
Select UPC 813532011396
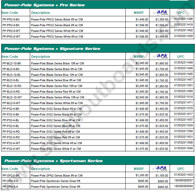(x=184, y=19)
